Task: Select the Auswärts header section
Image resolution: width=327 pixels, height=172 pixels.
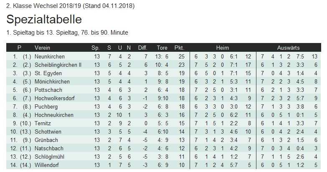Action: click(x=288, y=48)
